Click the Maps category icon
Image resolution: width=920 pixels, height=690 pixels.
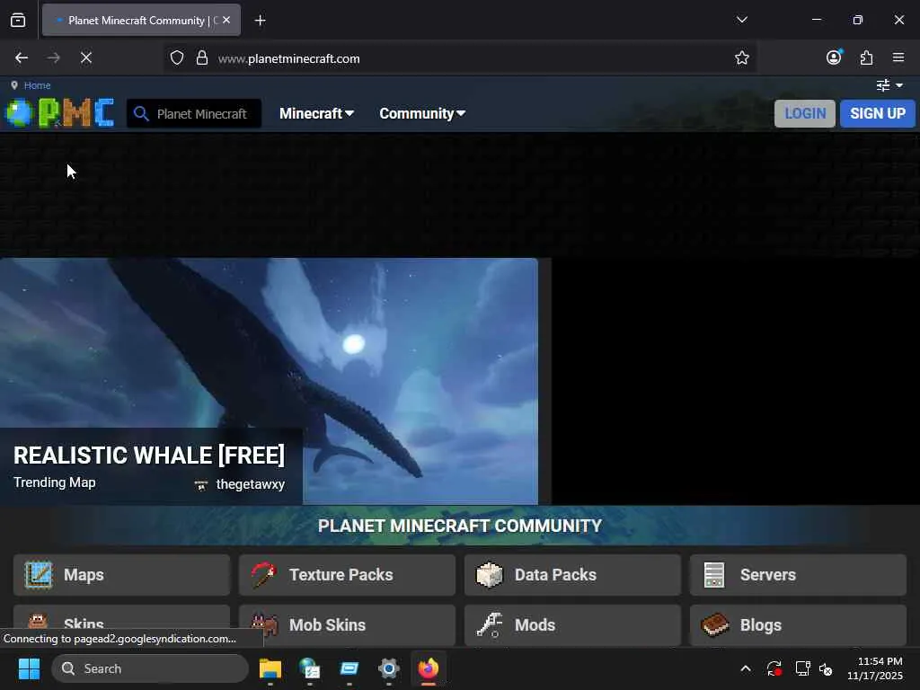tap(39, 574)
